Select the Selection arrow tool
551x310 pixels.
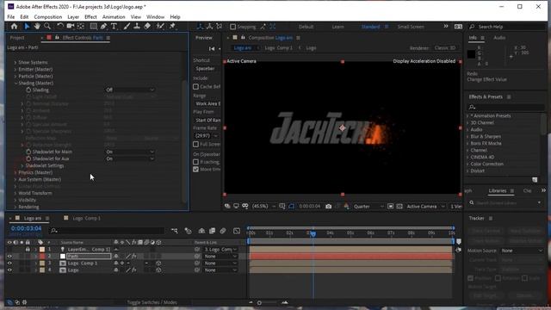coord(27,27)
